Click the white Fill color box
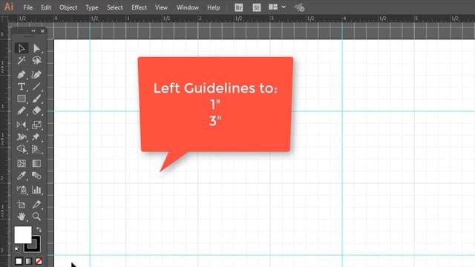 (23, 234)
